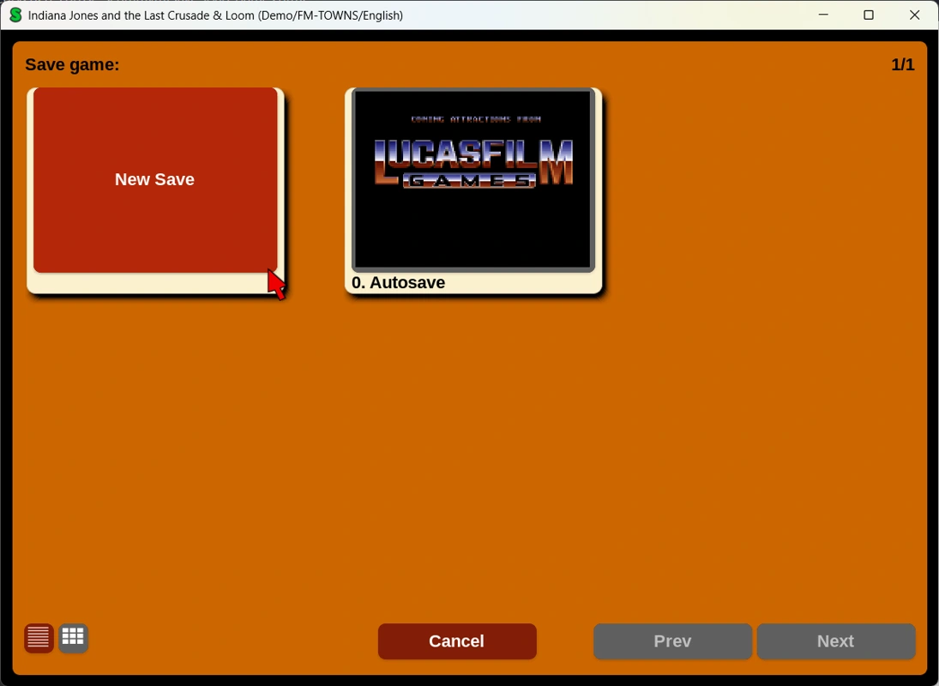The width and height of the screenshot is (939, 686).
Task: Go to the Prev page of saves
Action: point(672,641)
